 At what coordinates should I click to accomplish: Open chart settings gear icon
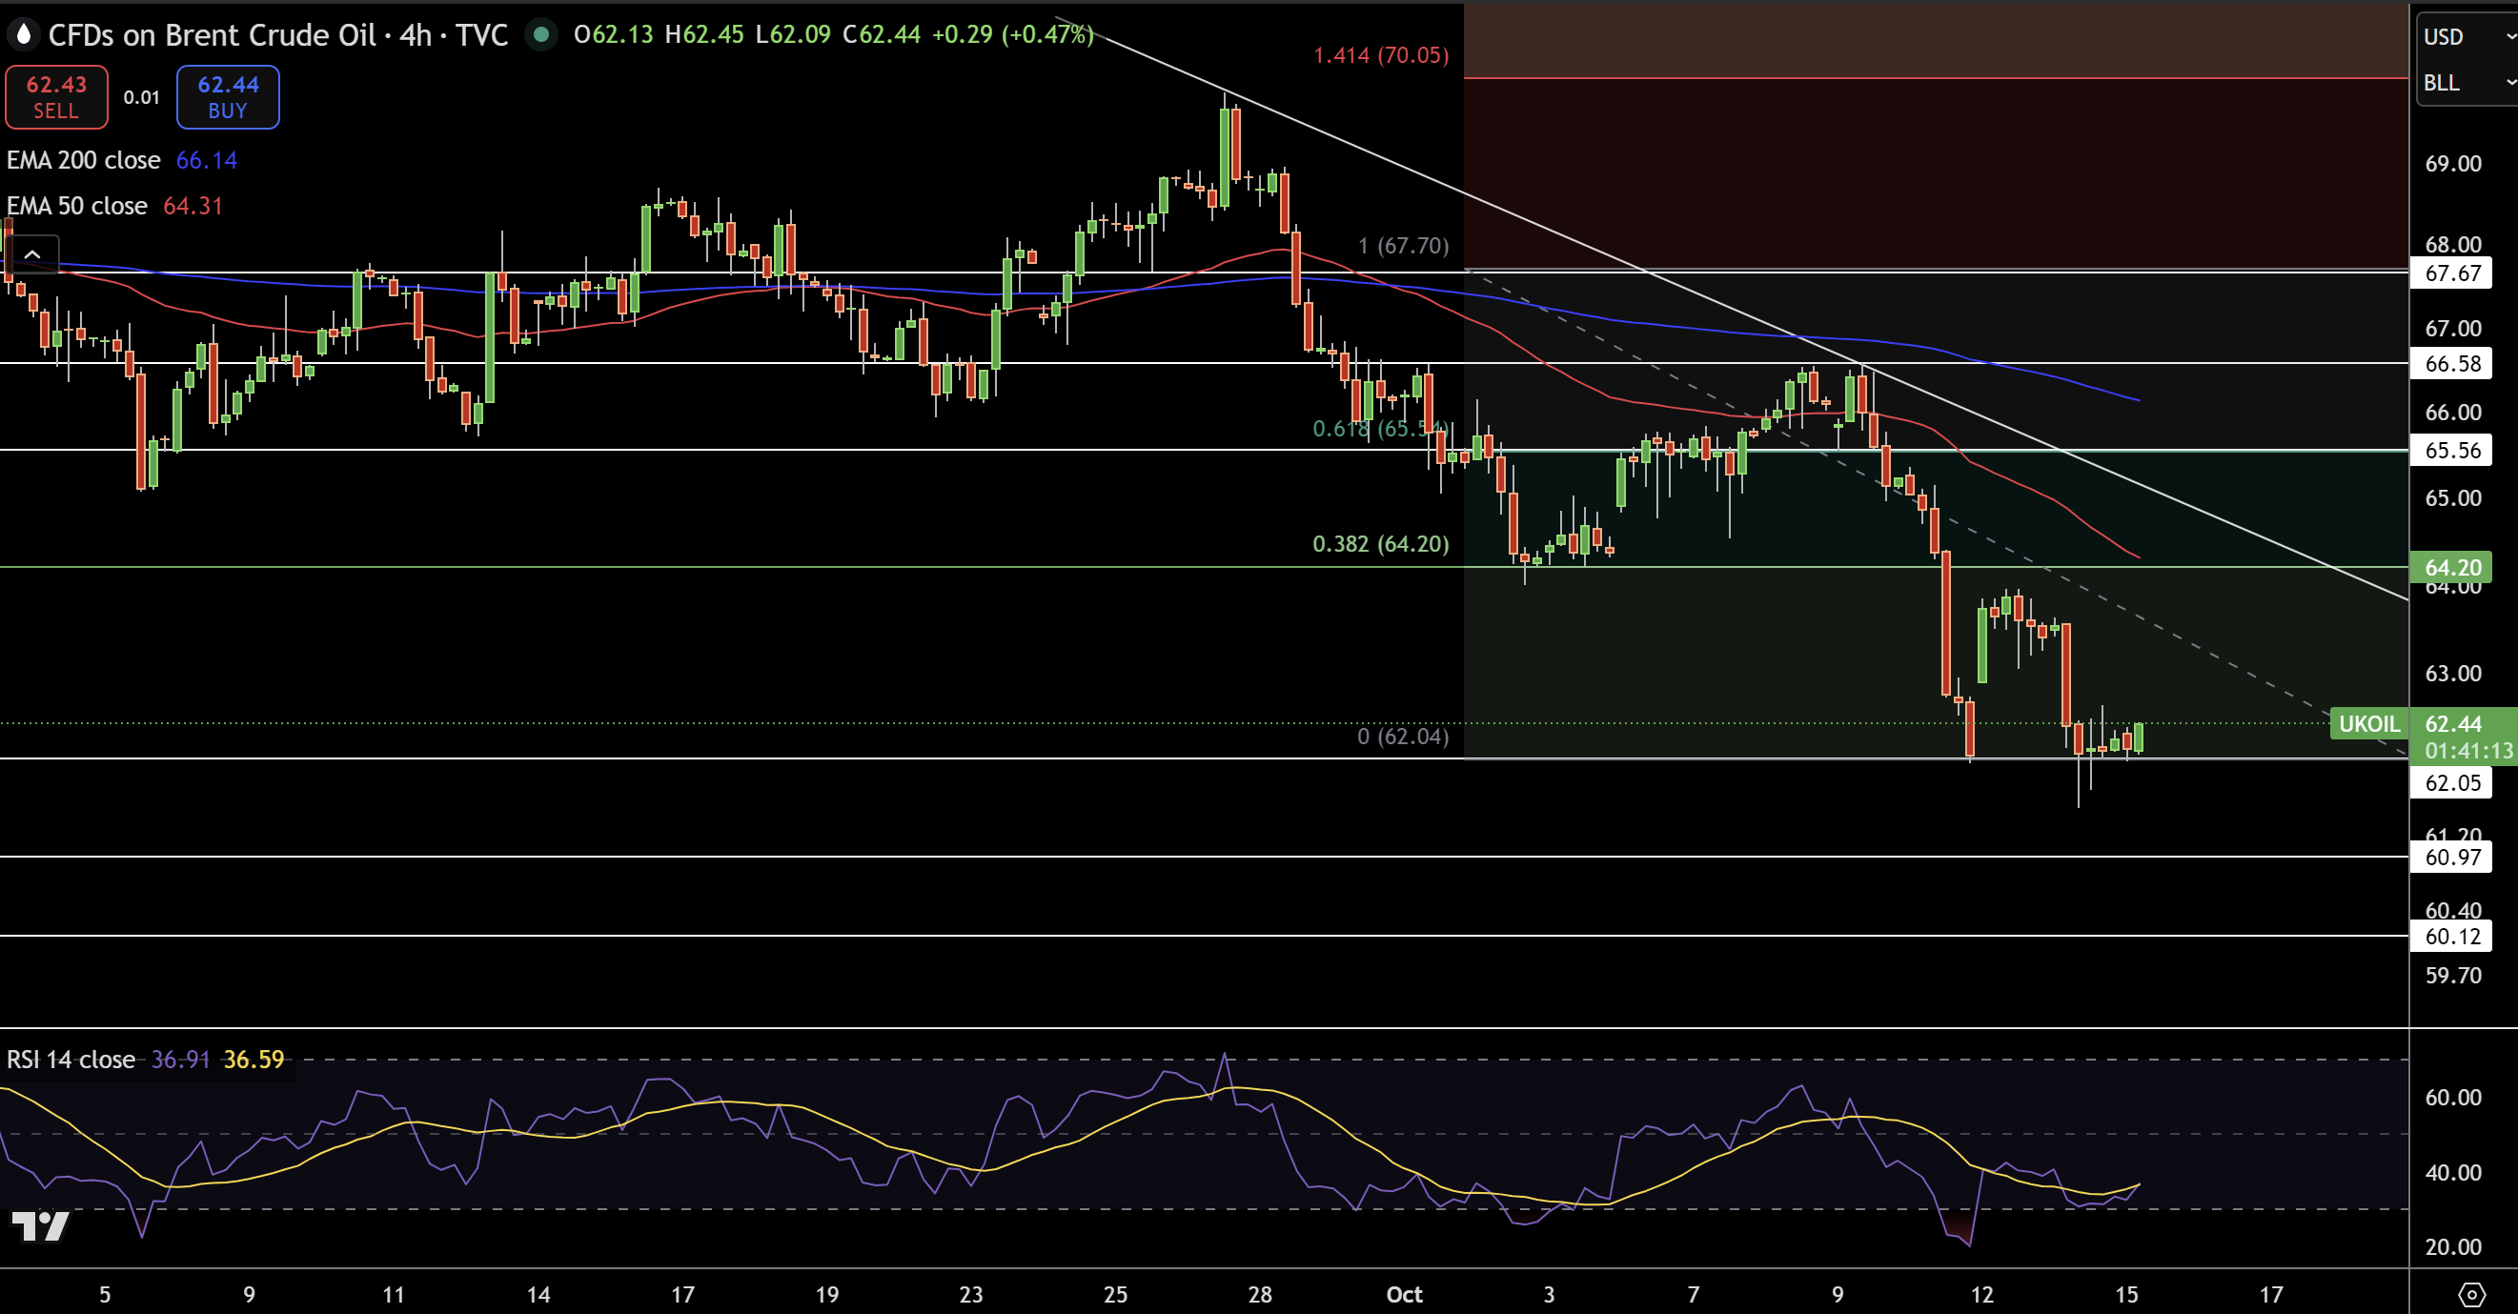(x=2470, y=1294)
